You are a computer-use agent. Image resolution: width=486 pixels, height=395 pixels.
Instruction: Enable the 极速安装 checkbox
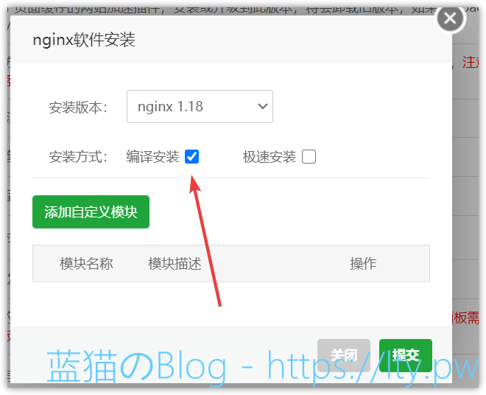pyautogui.click(x=309, y=156)
